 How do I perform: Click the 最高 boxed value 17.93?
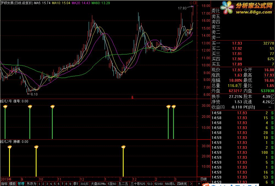tap(269, 75)
